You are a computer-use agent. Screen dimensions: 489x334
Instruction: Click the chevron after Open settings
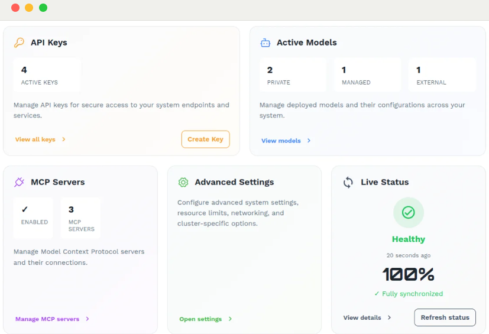point(230,319)
